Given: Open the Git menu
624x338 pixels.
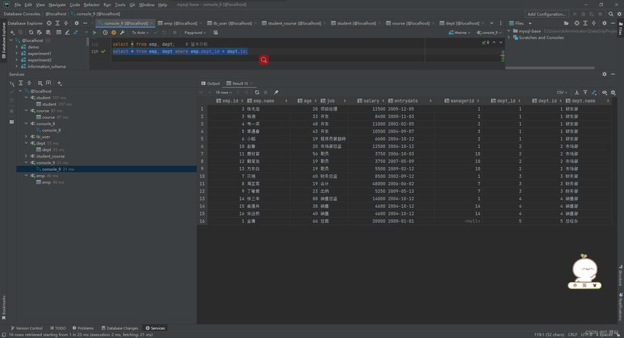Looking at the screenshot, I should pyautogui.click(x=132, y=5).
